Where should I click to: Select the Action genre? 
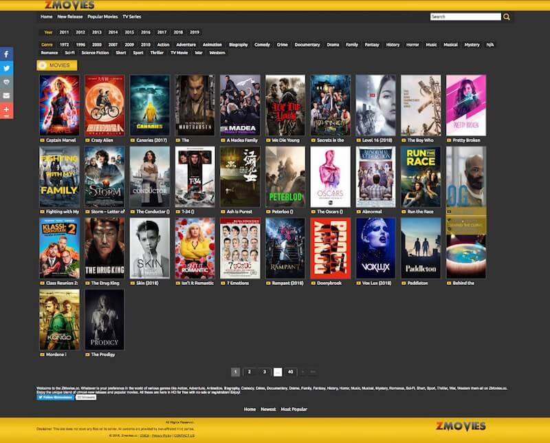click(163, 45)
